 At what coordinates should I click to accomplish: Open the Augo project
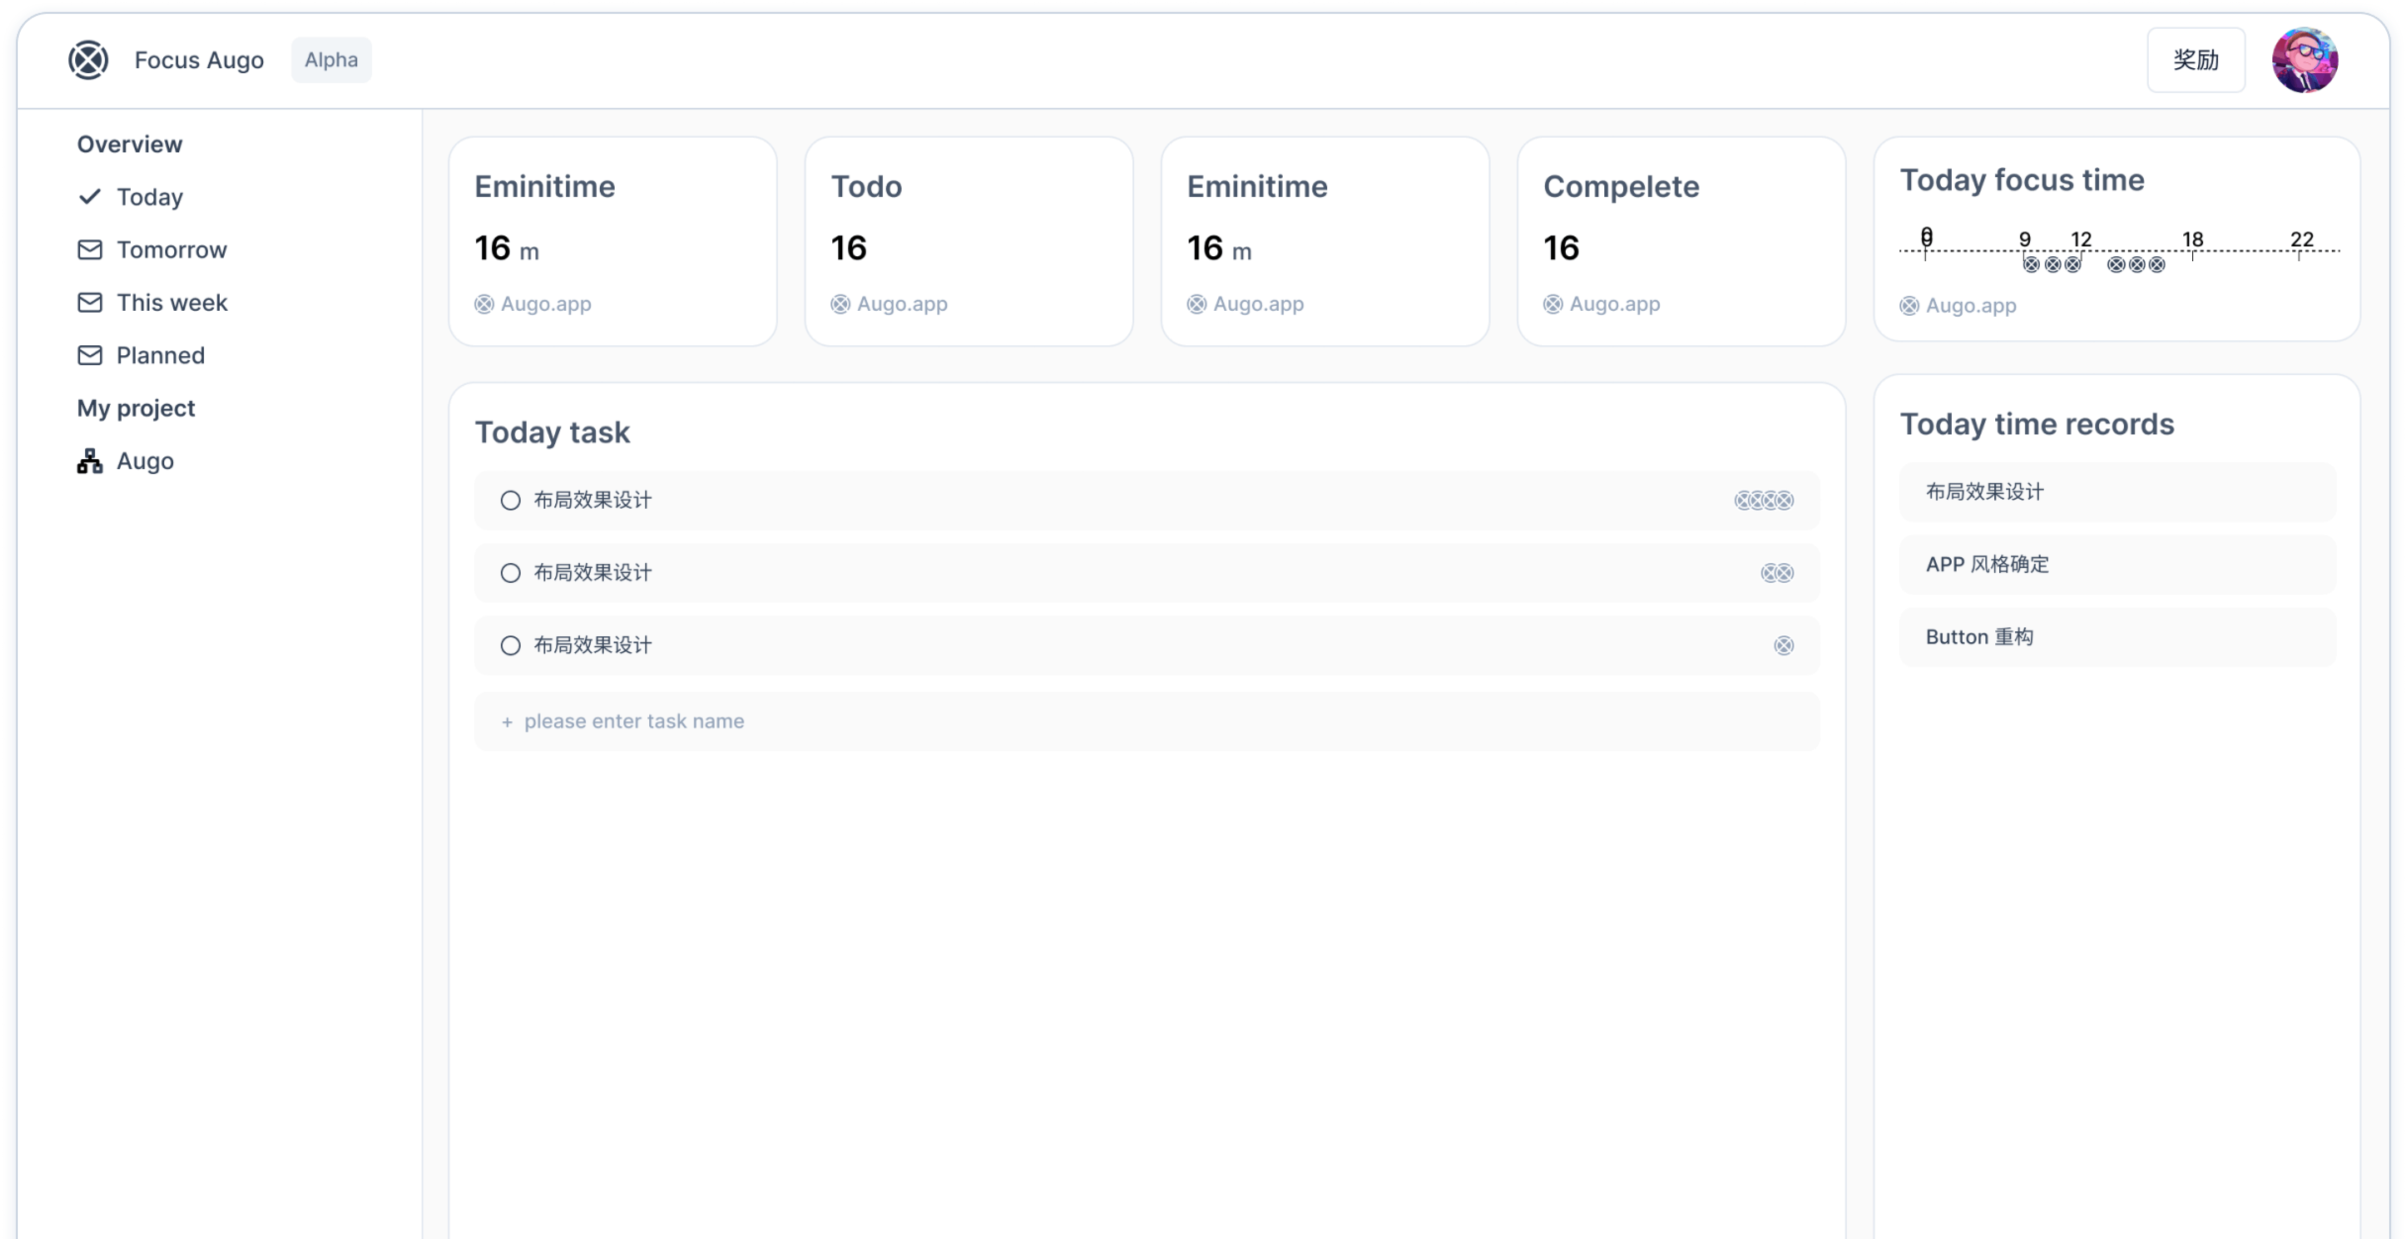tap(145, 461)
